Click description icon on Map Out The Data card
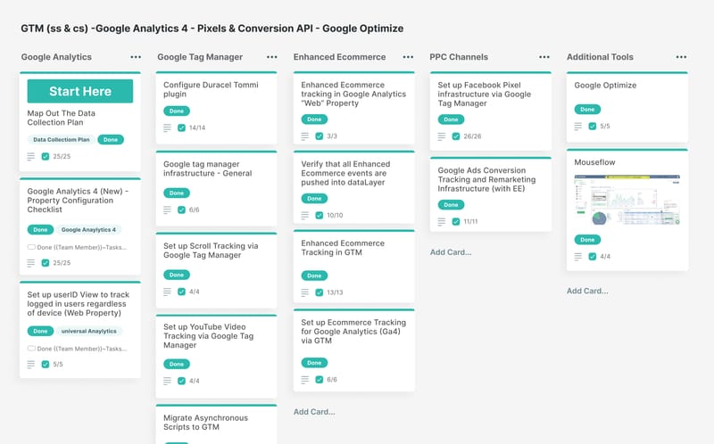 click(30, 157)
